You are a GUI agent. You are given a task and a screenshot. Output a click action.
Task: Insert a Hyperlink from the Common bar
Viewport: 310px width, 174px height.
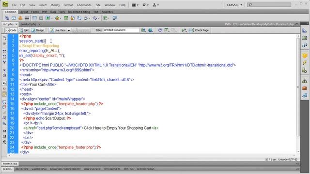pos(7,18)
